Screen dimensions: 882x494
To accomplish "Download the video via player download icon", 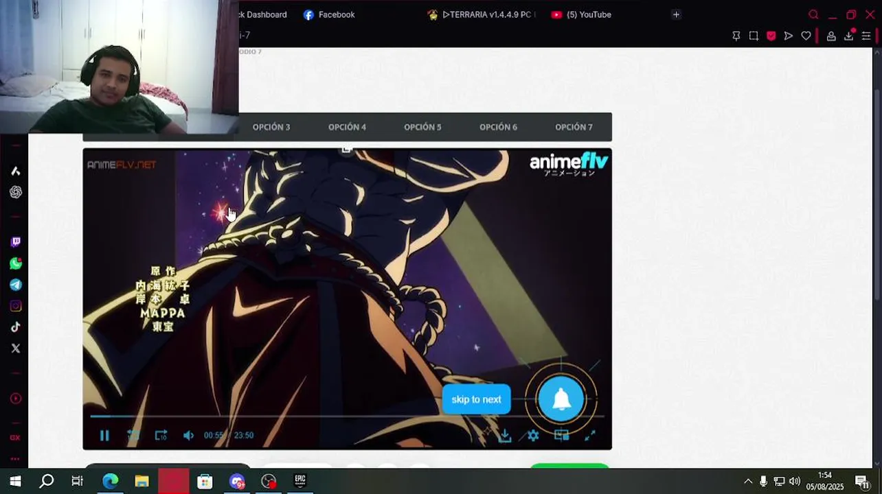I will pos(505,435).
